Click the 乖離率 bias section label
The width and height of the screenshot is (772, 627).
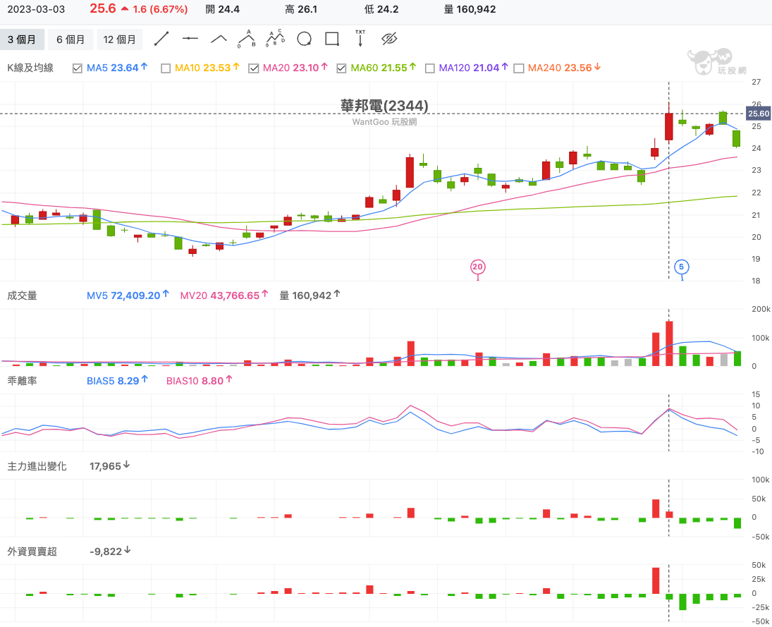click(22, 381)
